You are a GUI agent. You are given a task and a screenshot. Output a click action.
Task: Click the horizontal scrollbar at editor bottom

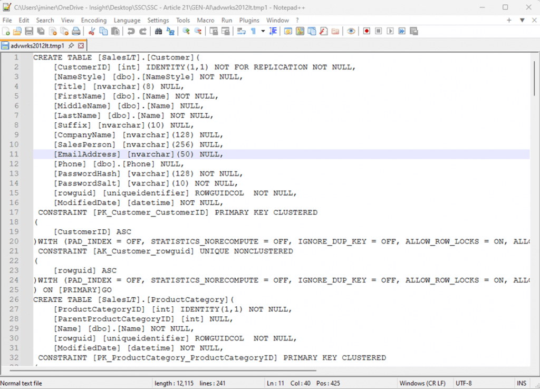(163, 371)
